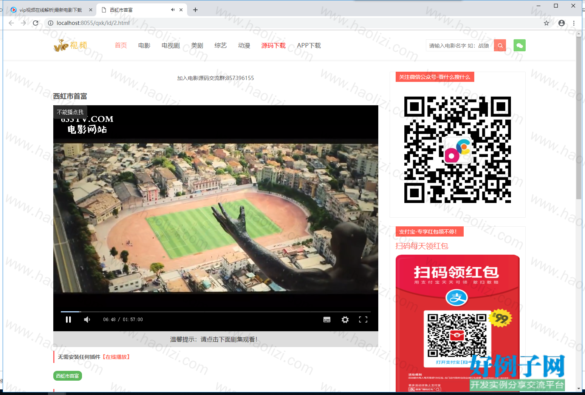Reload the current page

point(36,23)
